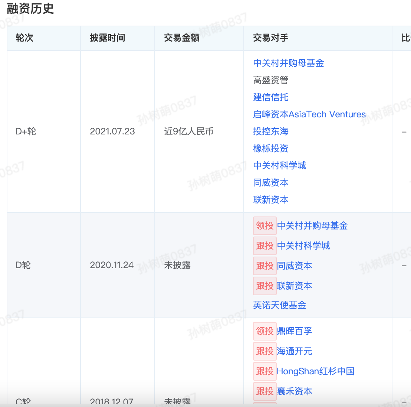Viewport: 411px width, 407px height.
Task: Open 中关村科学城 link in D+轮 row
Action: pyautogui.click(x=279, y=165)
